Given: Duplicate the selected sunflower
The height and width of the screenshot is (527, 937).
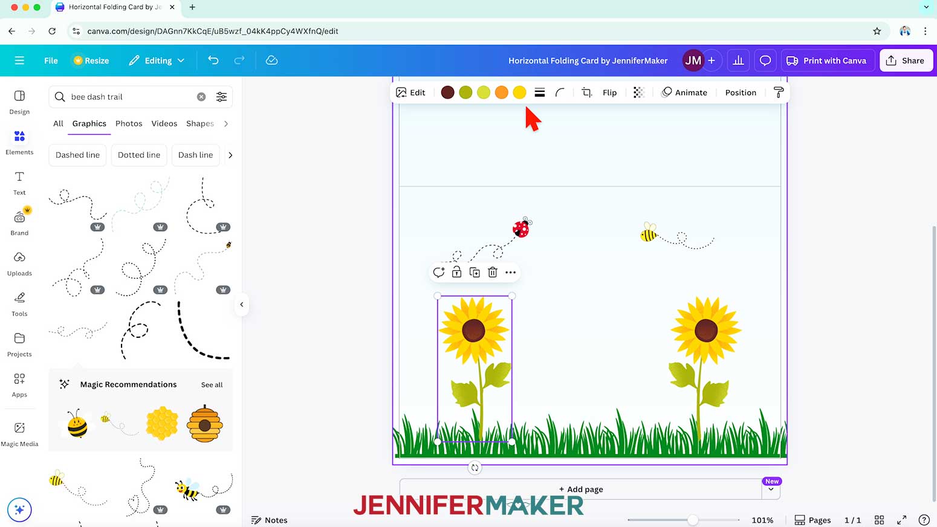Looking at the screenshot, I should 475,273.
